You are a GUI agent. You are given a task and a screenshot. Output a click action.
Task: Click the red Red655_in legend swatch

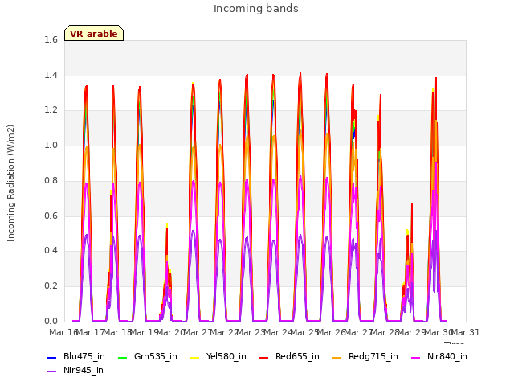coord(264,357)
